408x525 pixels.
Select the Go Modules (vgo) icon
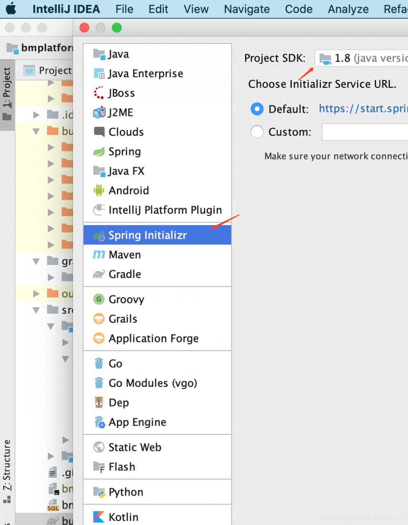(x=99, y=383)
